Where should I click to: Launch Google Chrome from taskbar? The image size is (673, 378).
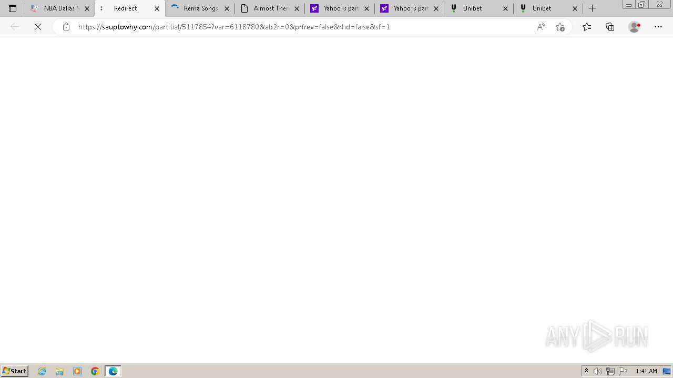click(95, 371)
